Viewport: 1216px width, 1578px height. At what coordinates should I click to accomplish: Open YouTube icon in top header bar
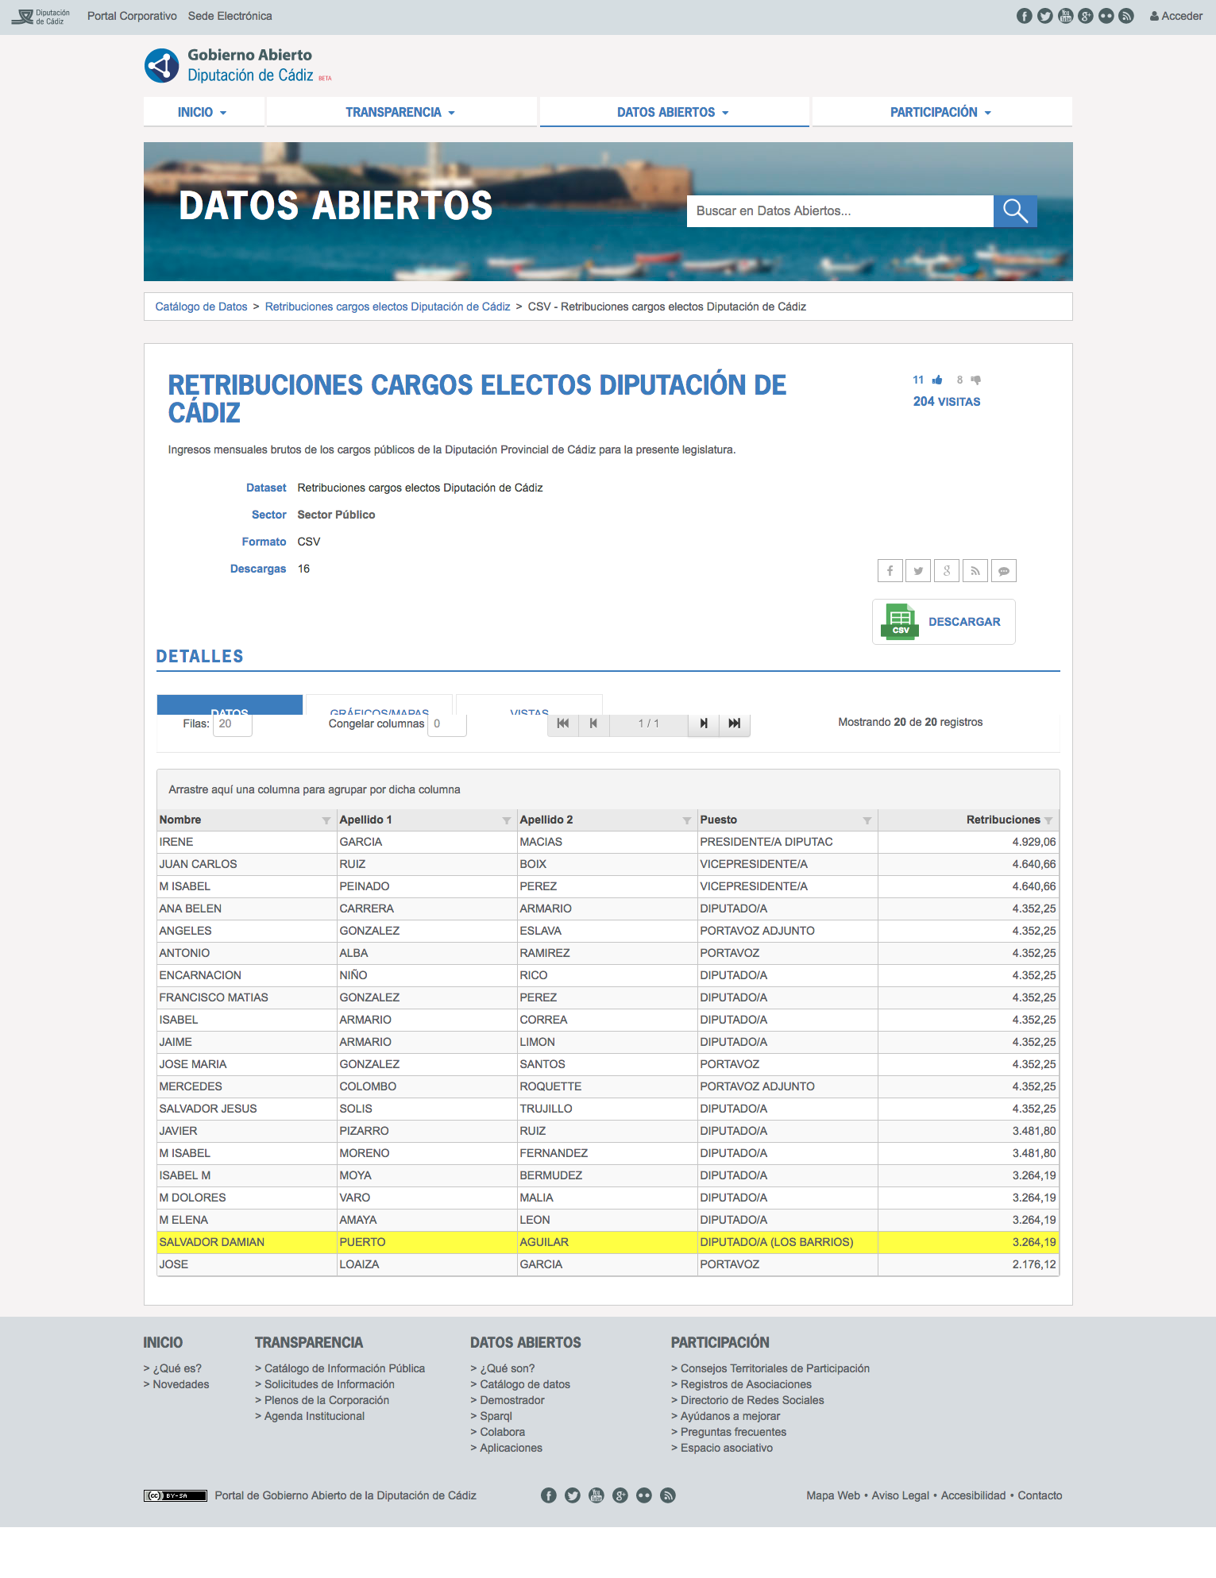click(1066, 16)
